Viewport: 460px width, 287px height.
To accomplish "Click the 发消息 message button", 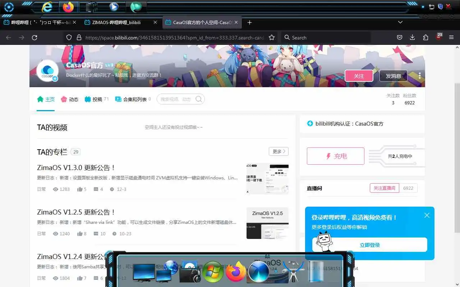I will coord(394,76).
